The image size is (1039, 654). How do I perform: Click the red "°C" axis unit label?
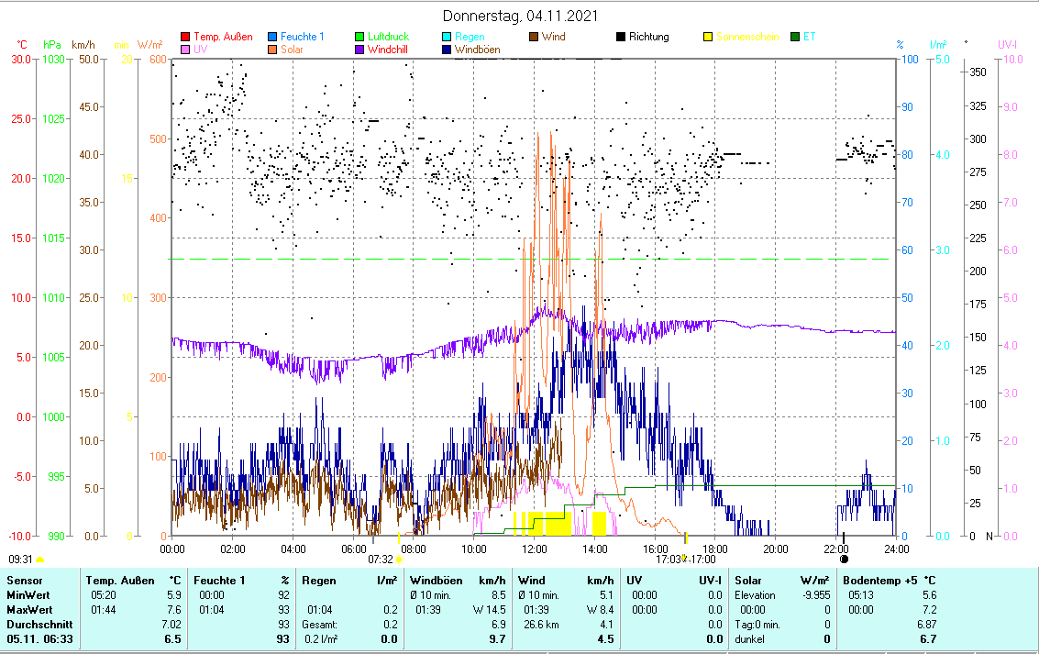22,45
